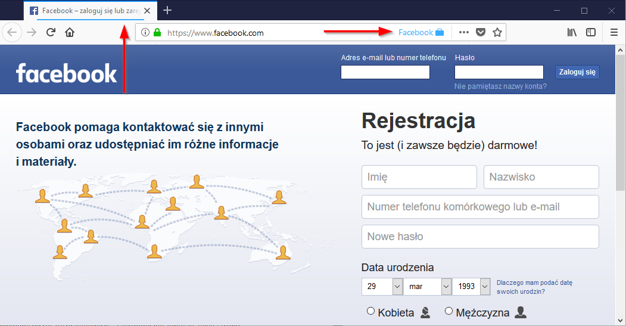Image resolution: width=626 pixels, height=326 pixels.
Task: Focus the Nowe hasło field
Action: coord(480,237)
